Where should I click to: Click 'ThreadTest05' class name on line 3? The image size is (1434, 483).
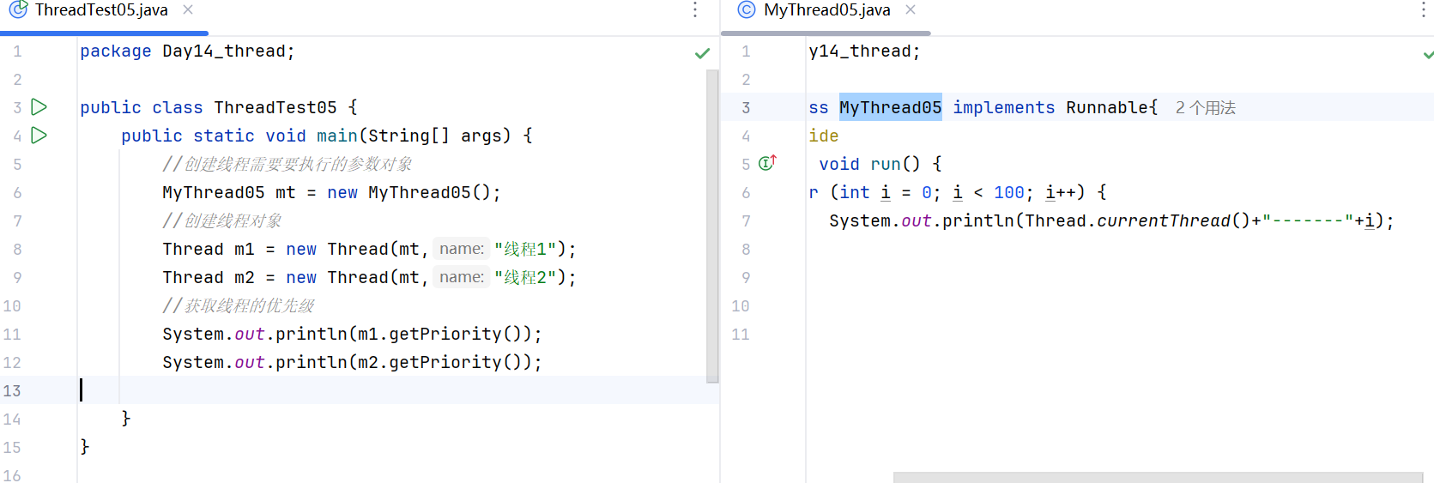click(275, 107)
